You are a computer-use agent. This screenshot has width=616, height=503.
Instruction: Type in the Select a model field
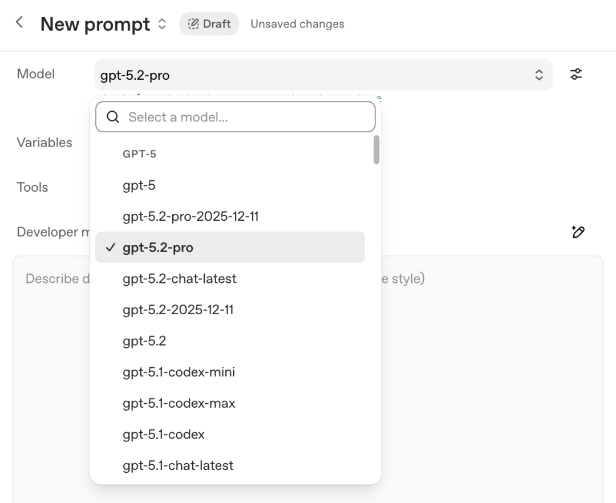(245, 117)
